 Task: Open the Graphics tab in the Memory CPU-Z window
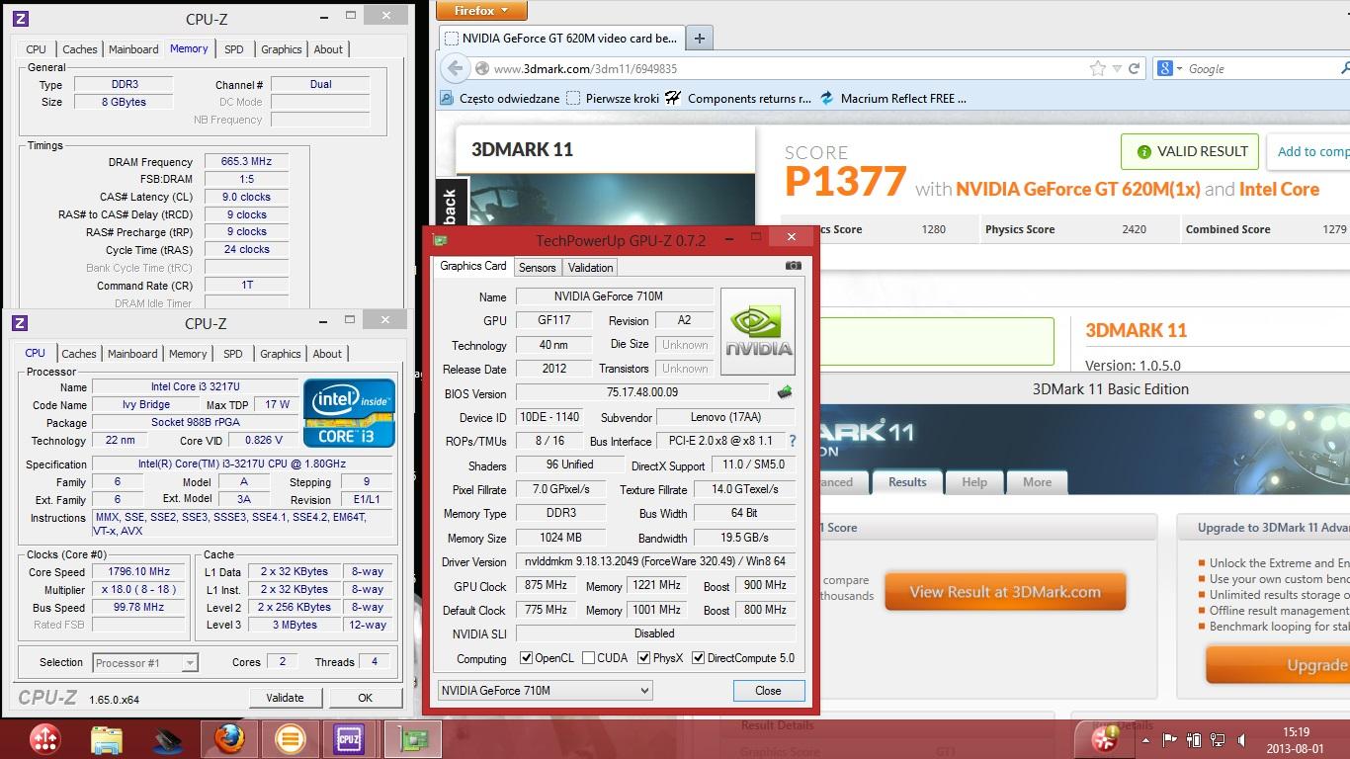pos(282,49)
